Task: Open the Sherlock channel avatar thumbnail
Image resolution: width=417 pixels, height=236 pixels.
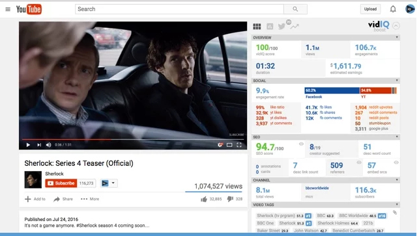Action: (x=33, y=179)
